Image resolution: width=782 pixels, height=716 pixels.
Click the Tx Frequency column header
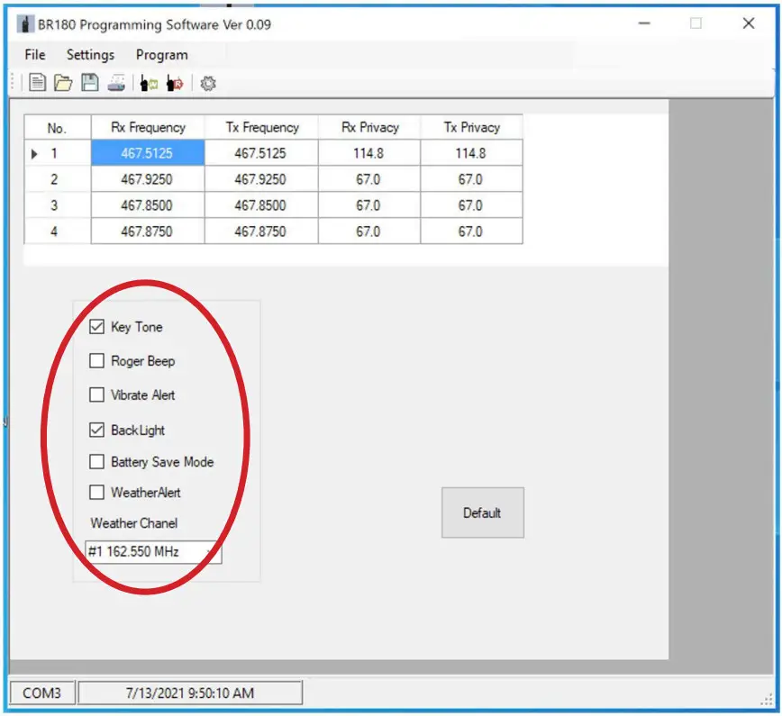(x=261, y=127)
